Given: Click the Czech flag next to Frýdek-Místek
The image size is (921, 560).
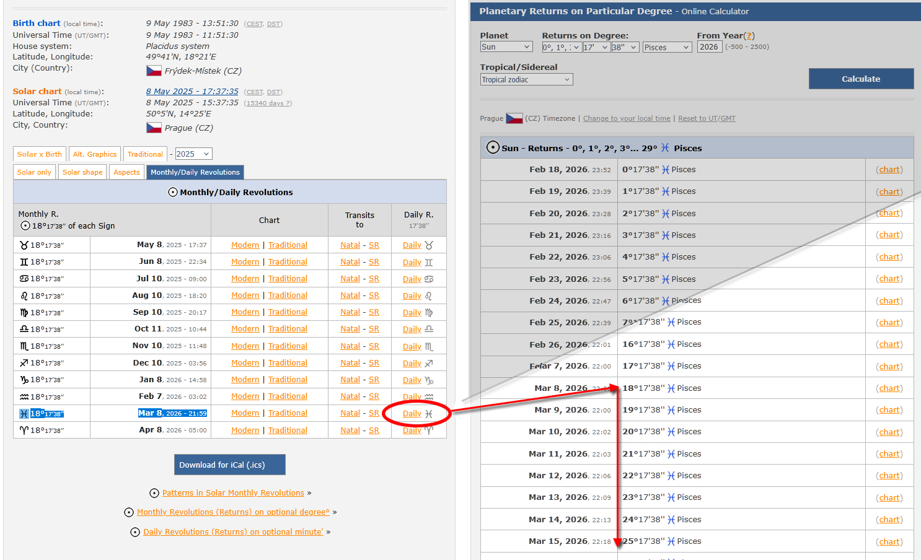Looking at the screenshot, I should click(x=154, y=71).
